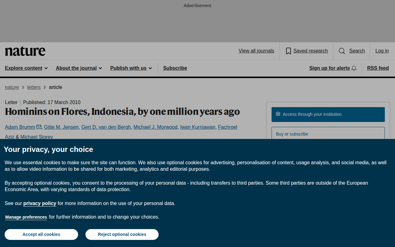The height and width of the screenshot is (247, 395).
Task: Click the Nature logo
Action: point(25,51)
